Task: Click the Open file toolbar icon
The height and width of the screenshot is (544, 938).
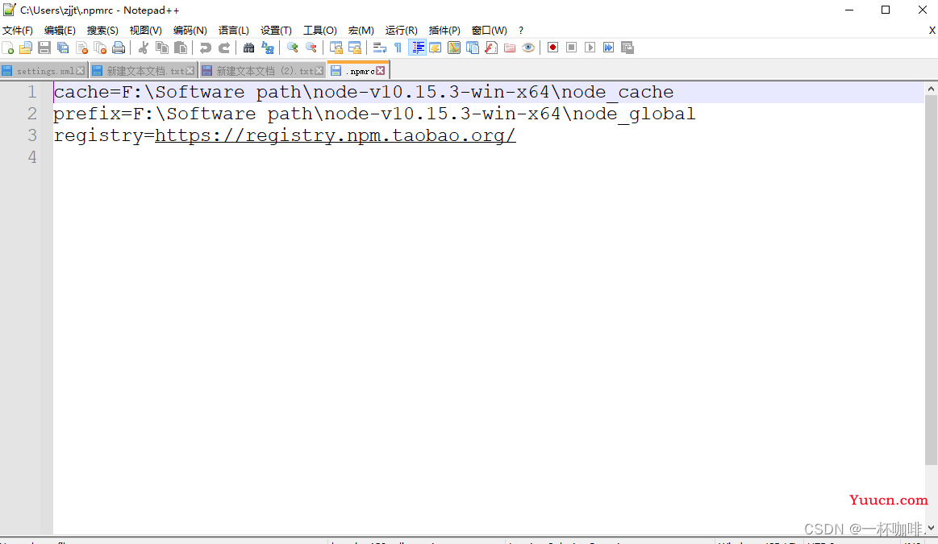Action: click(26, 48)
